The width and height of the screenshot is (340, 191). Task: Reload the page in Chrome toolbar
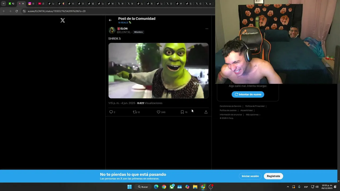(16, 11)
